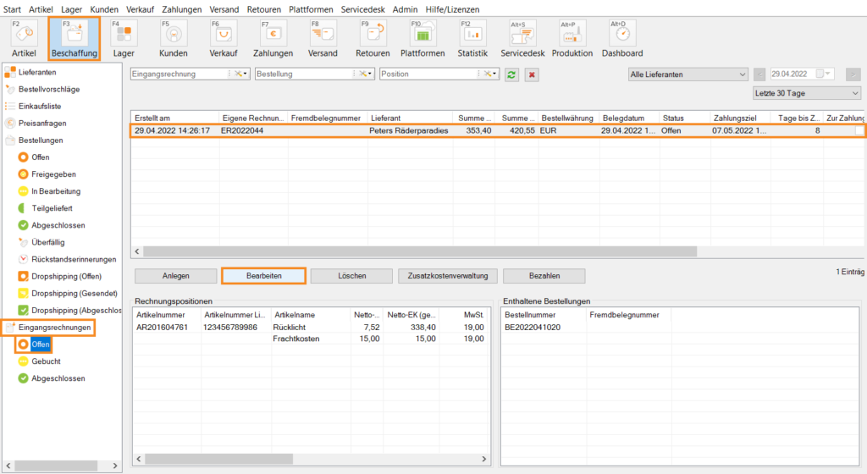Click the invoice table horizontal scrollbar
The height and width of the screenshot is (474, 867).
point(419,251)
